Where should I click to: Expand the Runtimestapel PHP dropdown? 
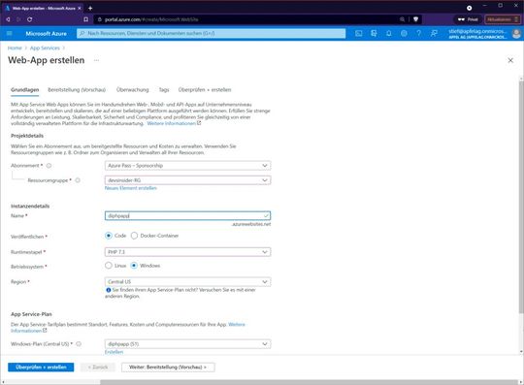tap(187, 252)
